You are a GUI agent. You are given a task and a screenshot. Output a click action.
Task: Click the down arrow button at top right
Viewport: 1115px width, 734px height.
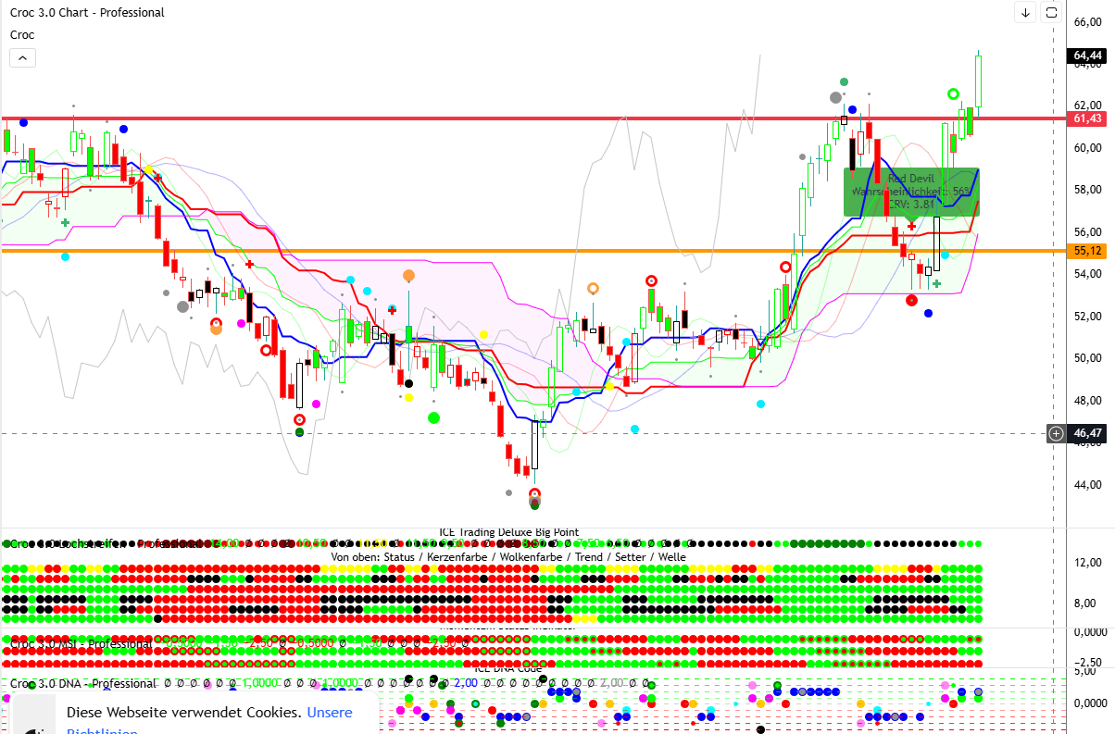[x=1025, y=12]
